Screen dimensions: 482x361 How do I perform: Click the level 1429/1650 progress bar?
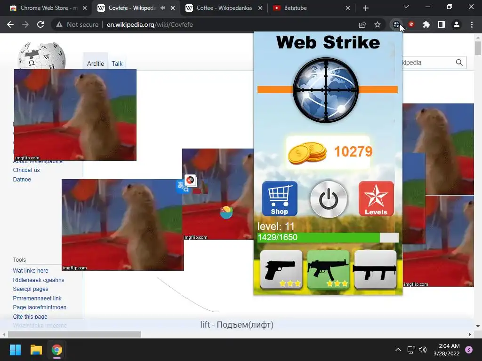pyautogui.click(x=328, y=237)
